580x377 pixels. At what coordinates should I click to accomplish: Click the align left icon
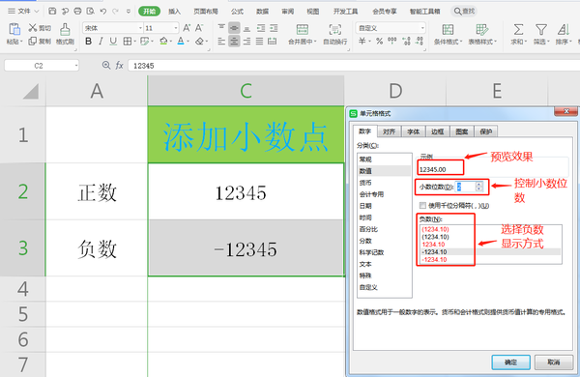pos(221,41)
